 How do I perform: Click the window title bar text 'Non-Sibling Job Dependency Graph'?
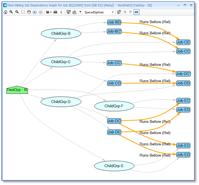point(33,5)
